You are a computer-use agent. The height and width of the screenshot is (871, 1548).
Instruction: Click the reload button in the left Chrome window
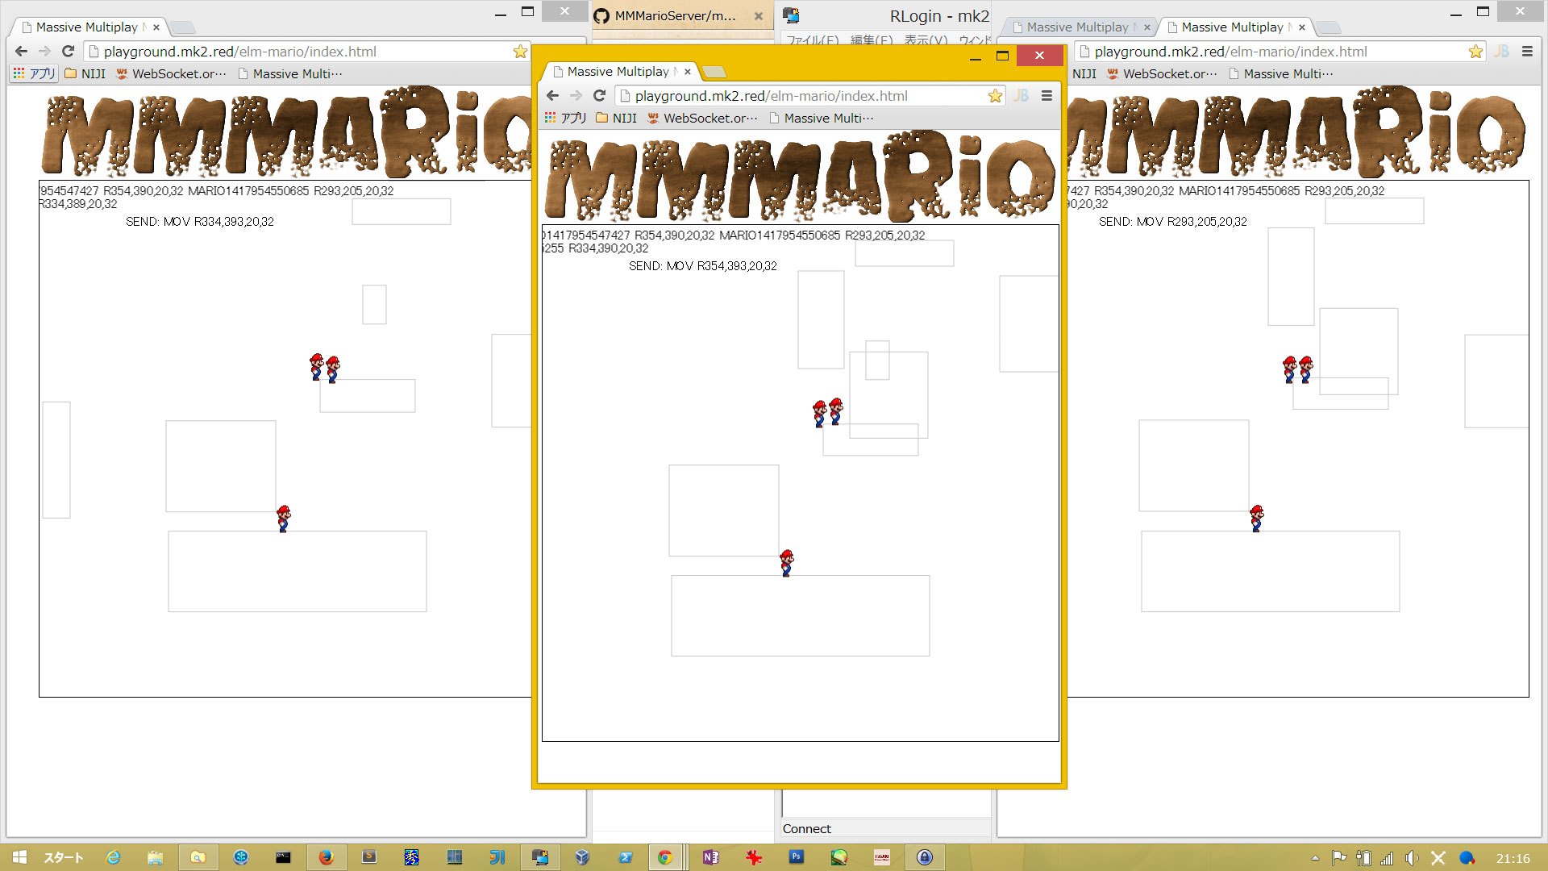click(x=69, y=52)
